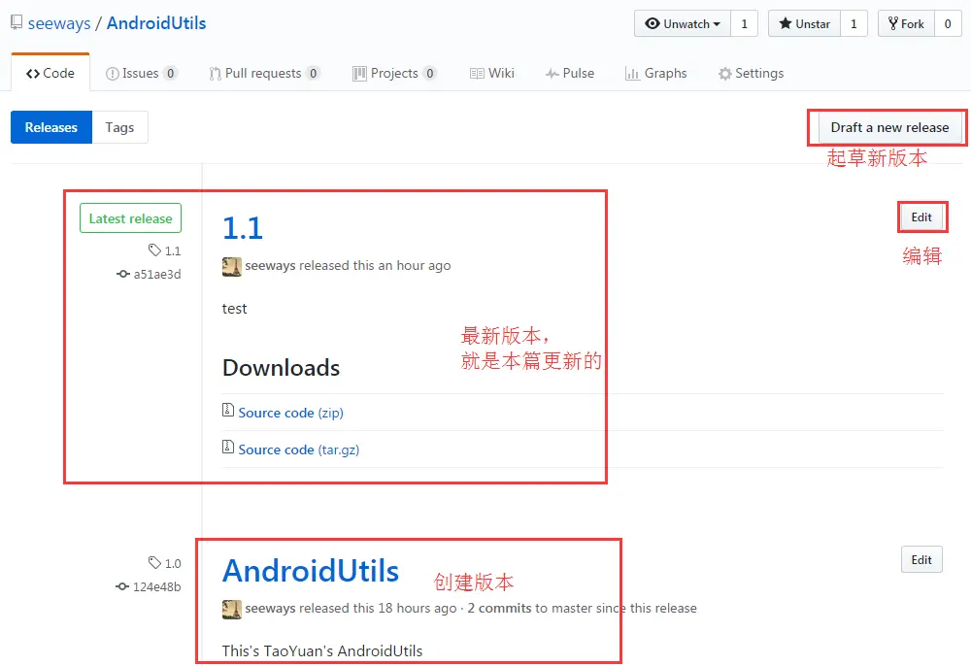This screenshot has width=971, height=666.
Task: Click the Issues count badge 0
Action: 170,73
